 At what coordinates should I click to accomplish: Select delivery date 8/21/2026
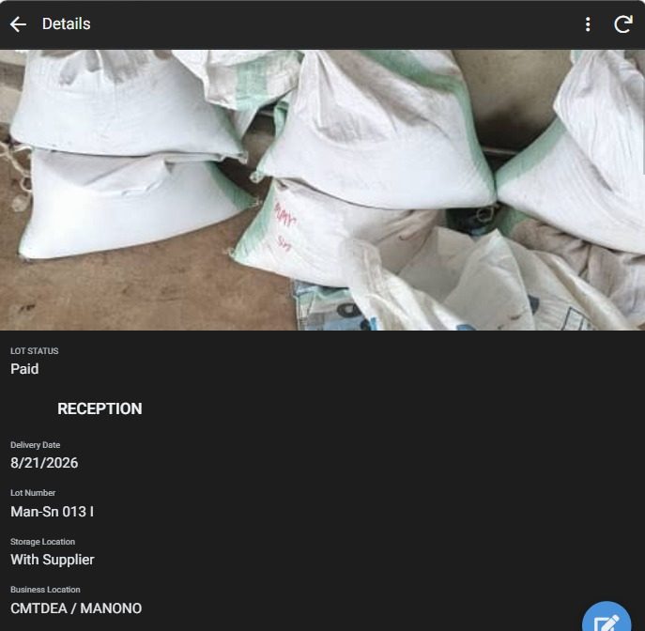pyautogui.click(x=44, y=463)
